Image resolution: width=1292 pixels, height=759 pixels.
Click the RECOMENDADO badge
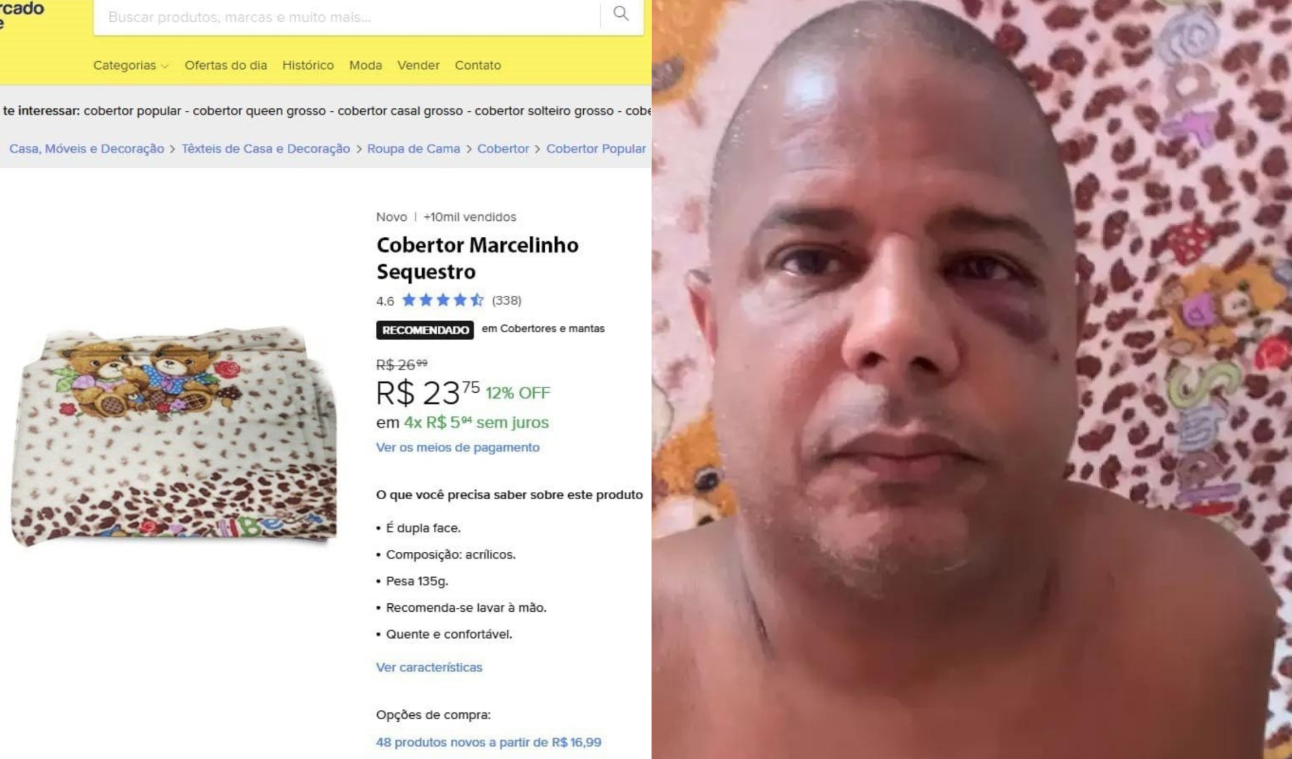[x=425, y=330]
